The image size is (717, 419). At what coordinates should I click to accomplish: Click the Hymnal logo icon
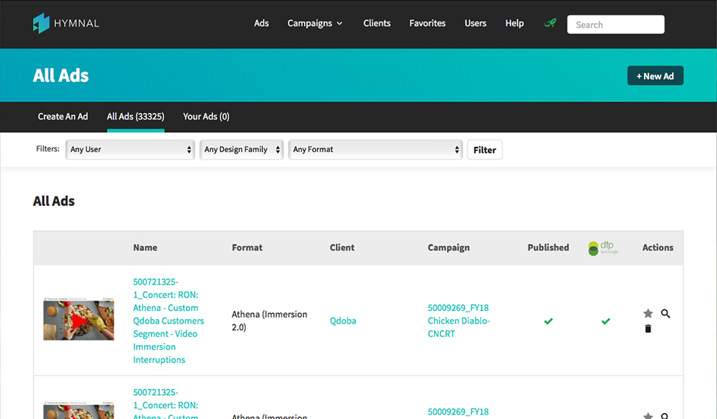click(41, 23)
